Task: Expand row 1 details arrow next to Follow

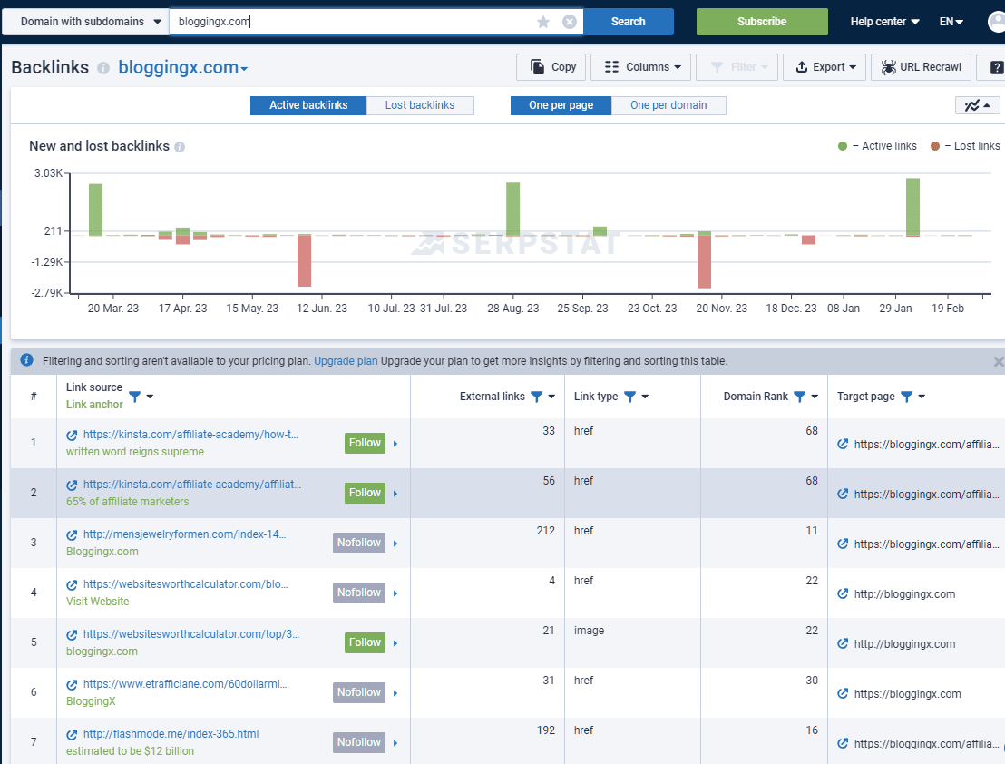Action: pyautogui.click(x=395, y=444)
